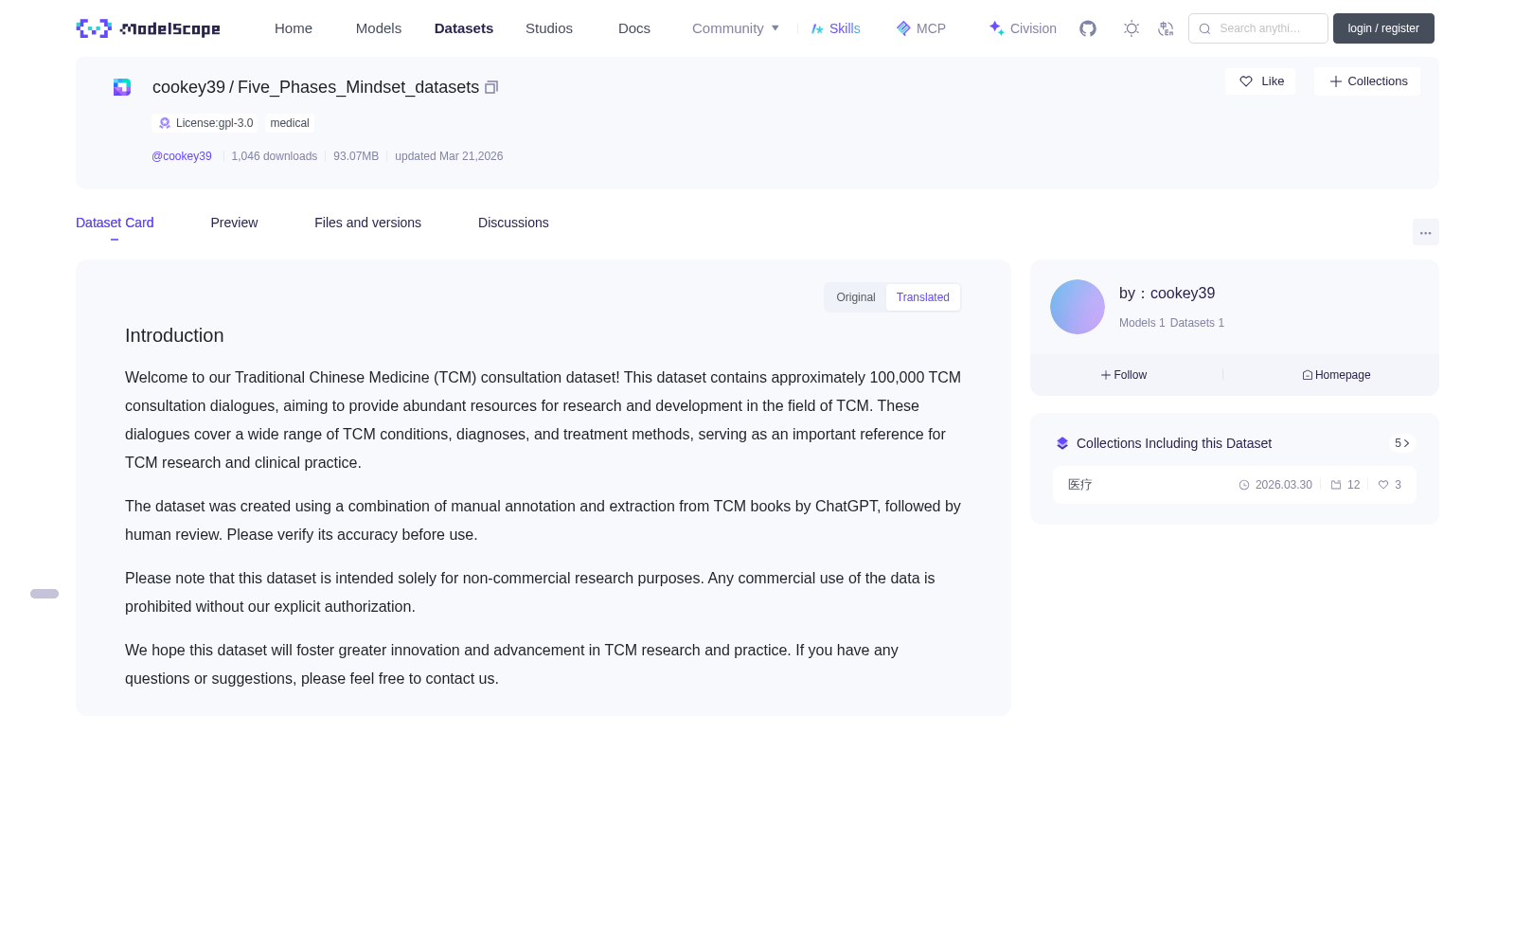This screenshot has width=1515, height=947.
Task: Open the Models section
Action: (379, 28)
